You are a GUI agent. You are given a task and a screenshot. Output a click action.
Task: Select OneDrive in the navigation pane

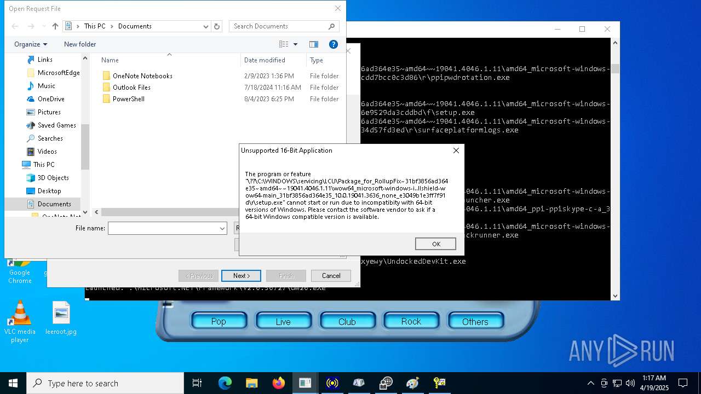click(x=51, y=99)
